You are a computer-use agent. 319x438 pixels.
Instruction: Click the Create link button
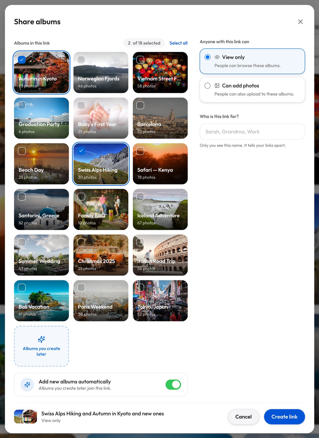[x=284, y=417]
